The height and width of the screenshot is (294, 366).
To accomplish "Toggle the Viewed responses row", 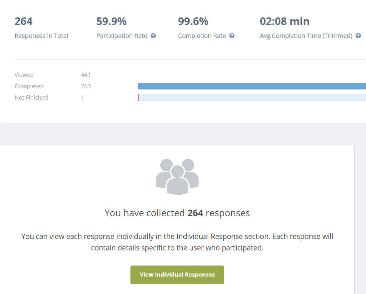I will 24,75.
